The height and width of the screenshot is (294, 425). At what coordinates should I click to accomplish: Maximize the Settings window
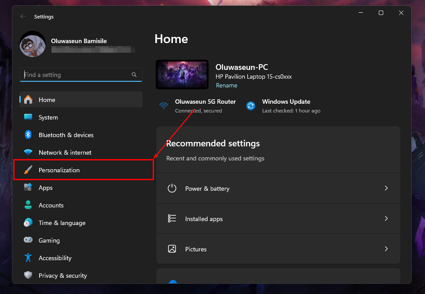click(x=381, y=13)
